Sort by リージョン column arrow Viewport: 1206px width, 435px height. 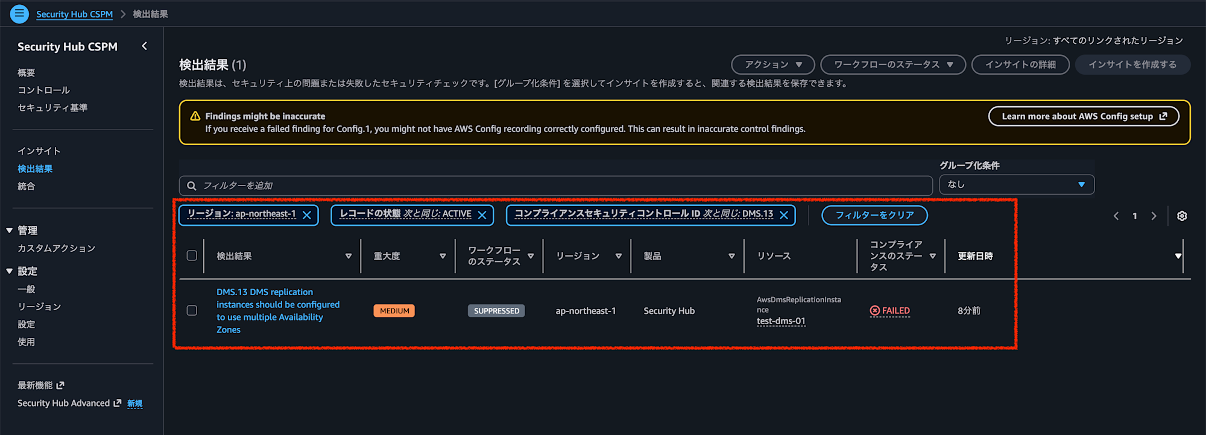pos(619,256)
